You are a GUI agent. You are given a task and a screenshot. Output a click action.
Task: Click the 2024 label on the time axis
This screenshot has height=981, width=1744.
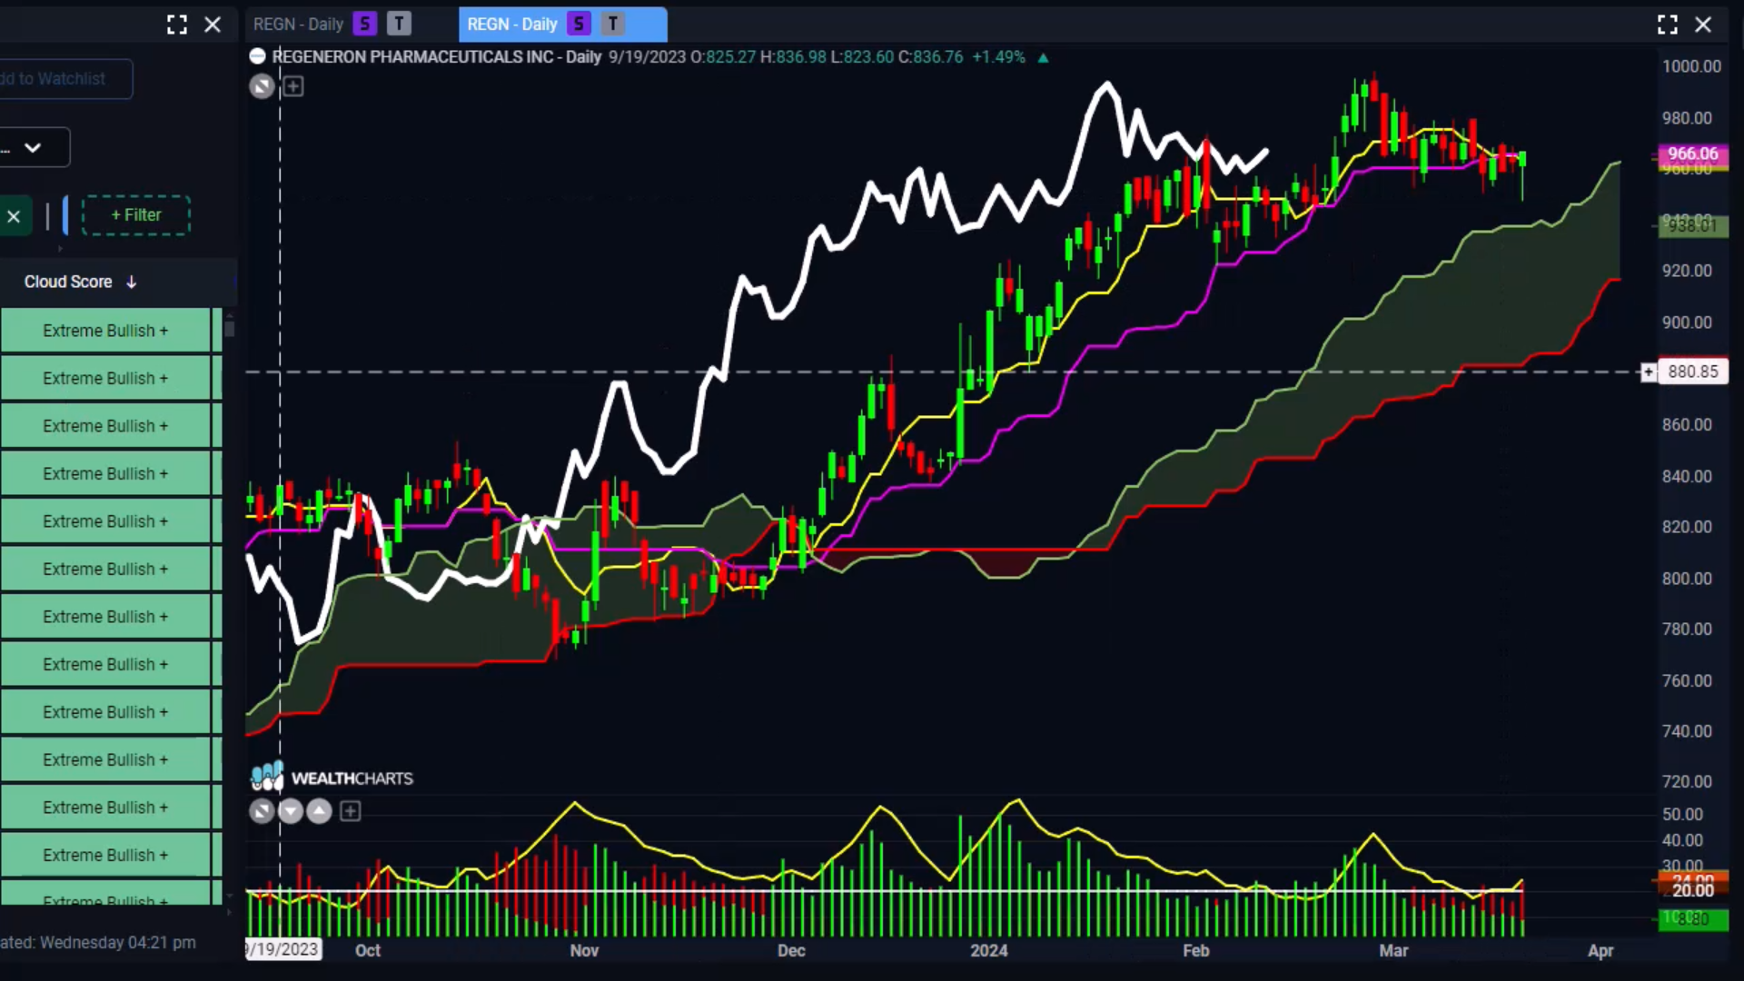click(x=989, y=950)
